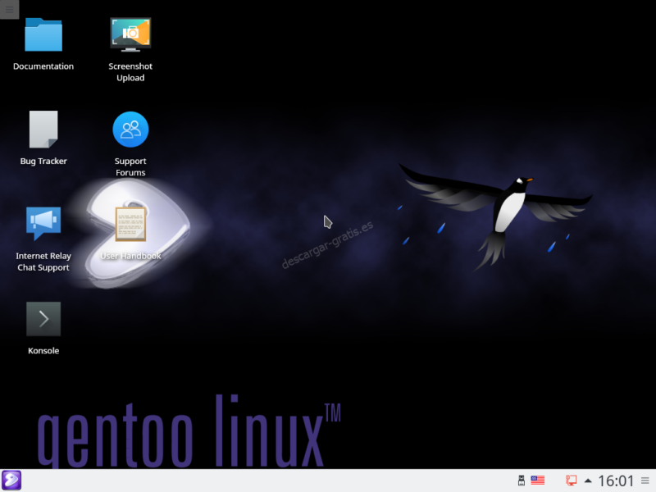
Task: Open the Bug Tracker desktop file
Action: pos(43,130)
